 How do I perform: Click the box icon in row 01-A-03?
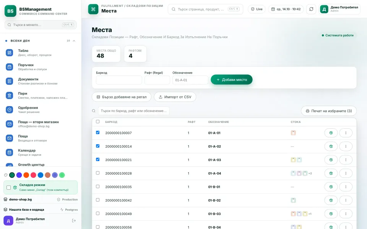[331, 160]
